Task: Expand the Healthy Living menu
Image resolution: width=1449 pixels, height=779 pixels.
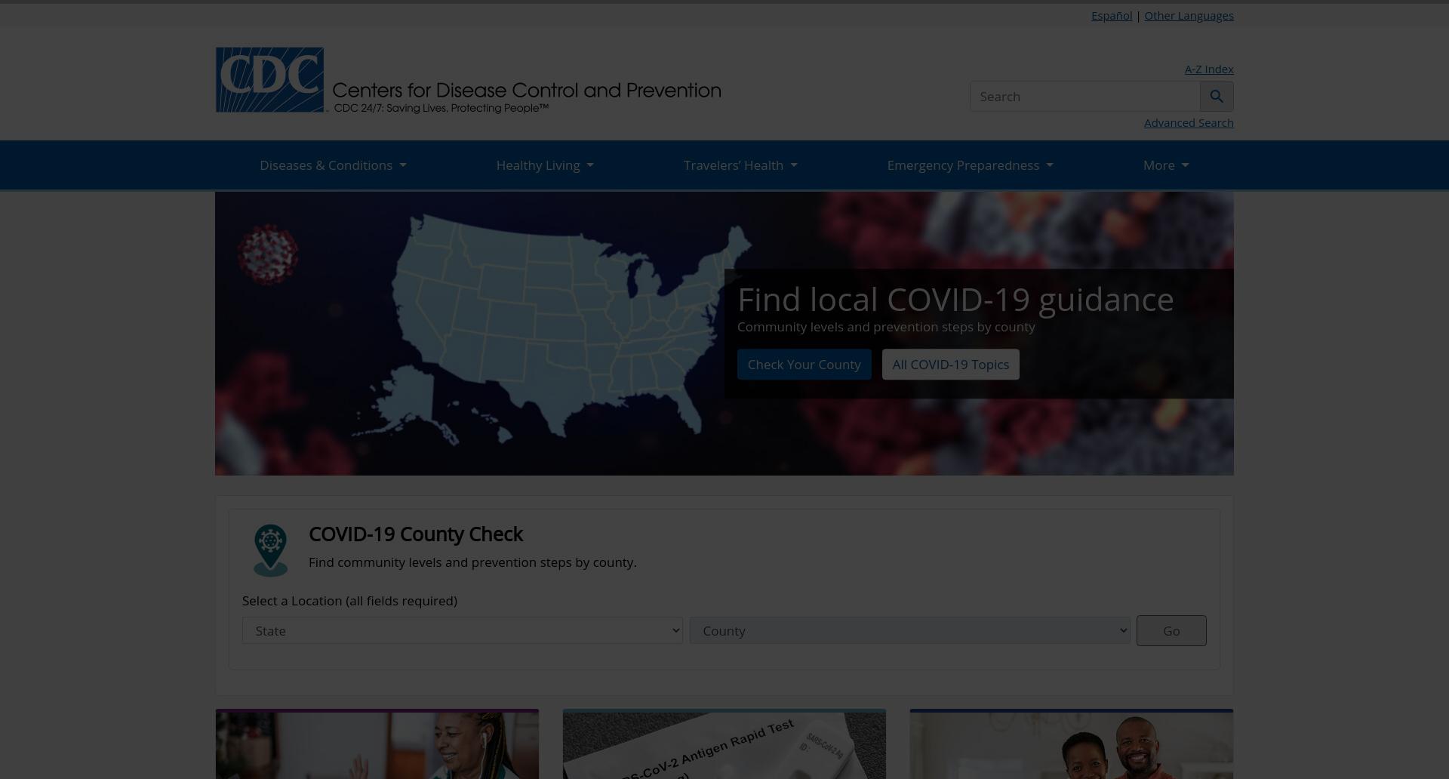Action: 545,165
